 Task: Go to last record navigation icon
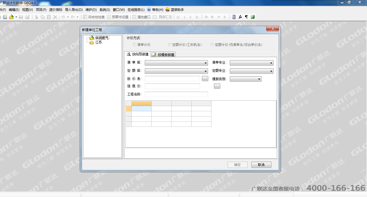click(x=197, y=17)
